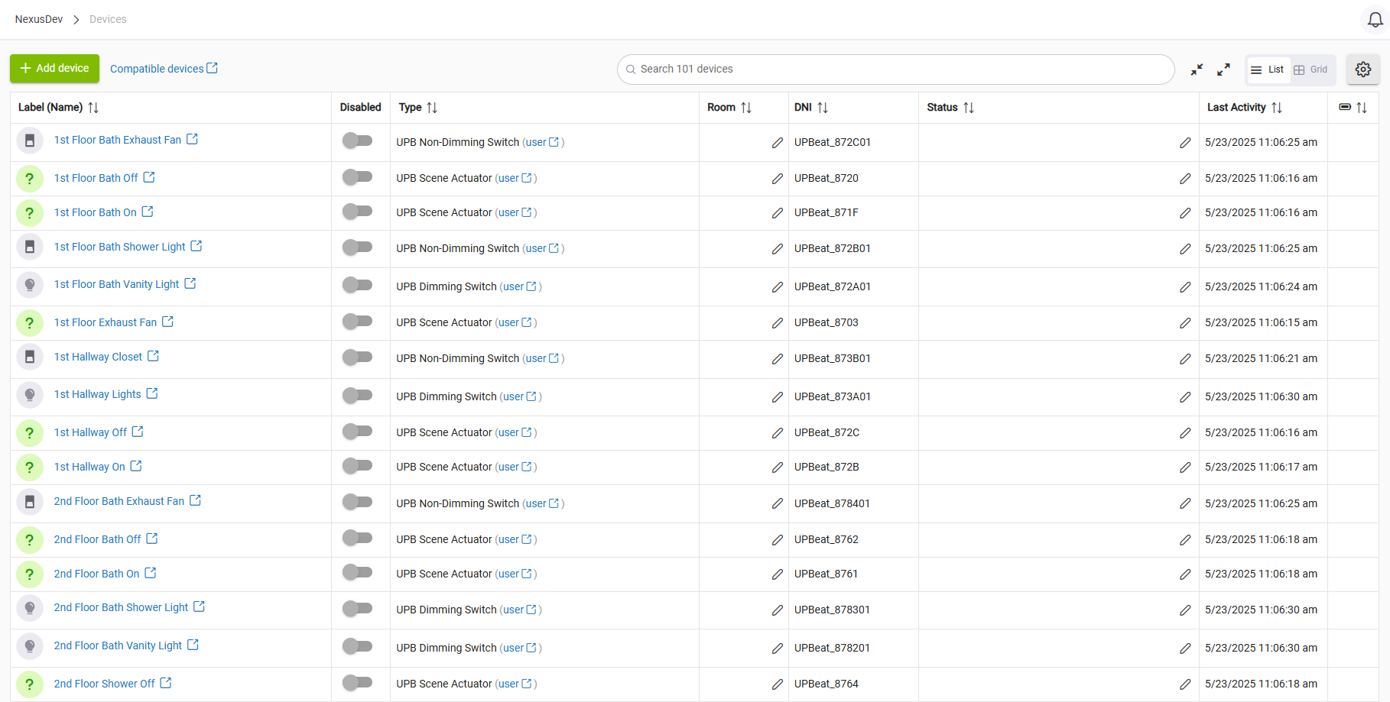This screenshot has width=1390, height=702.
Task: Open the table settings gear
Action: coord(1362,70)
